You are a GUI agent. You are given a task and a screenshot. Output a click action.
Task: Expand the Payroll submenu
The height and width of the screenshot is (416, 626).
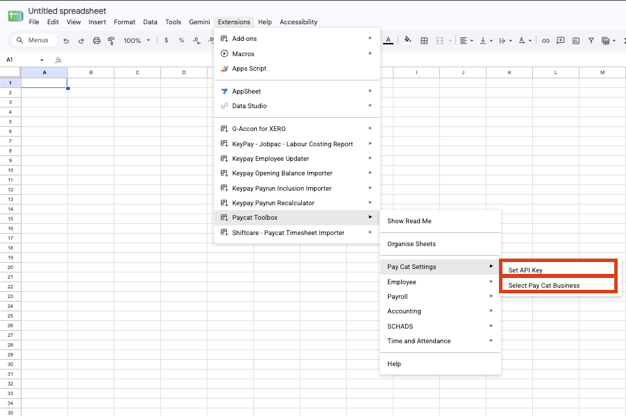[441, 297]
